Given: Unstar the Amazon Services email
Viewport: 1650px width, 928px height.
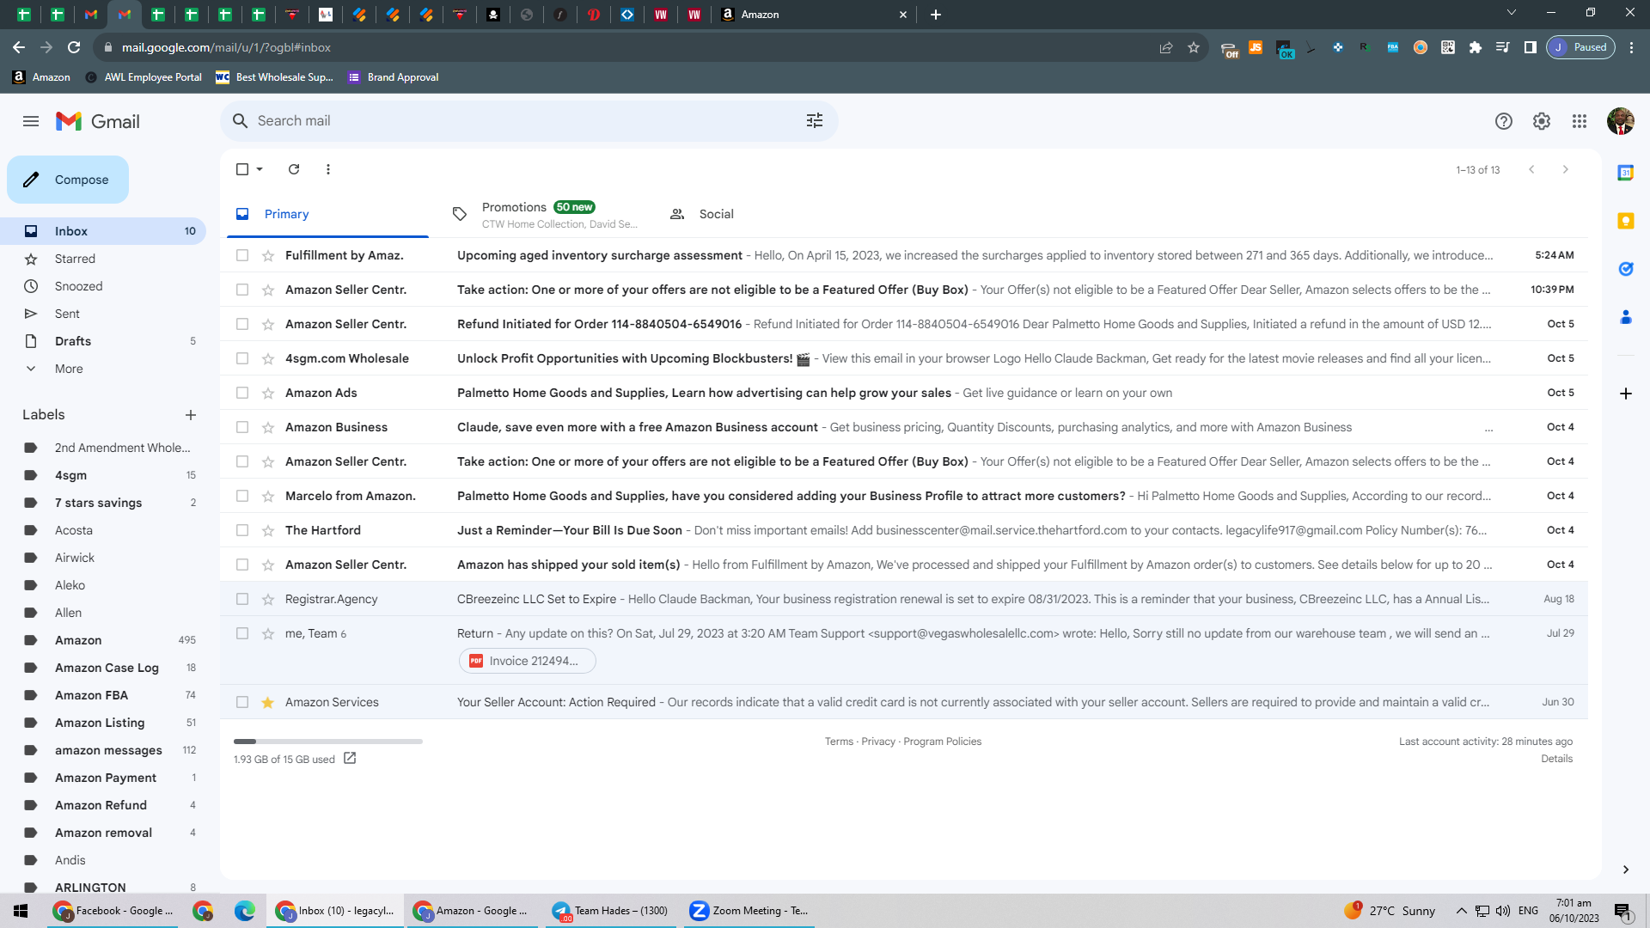Looking at the screenshot, I should pos(268,702).
